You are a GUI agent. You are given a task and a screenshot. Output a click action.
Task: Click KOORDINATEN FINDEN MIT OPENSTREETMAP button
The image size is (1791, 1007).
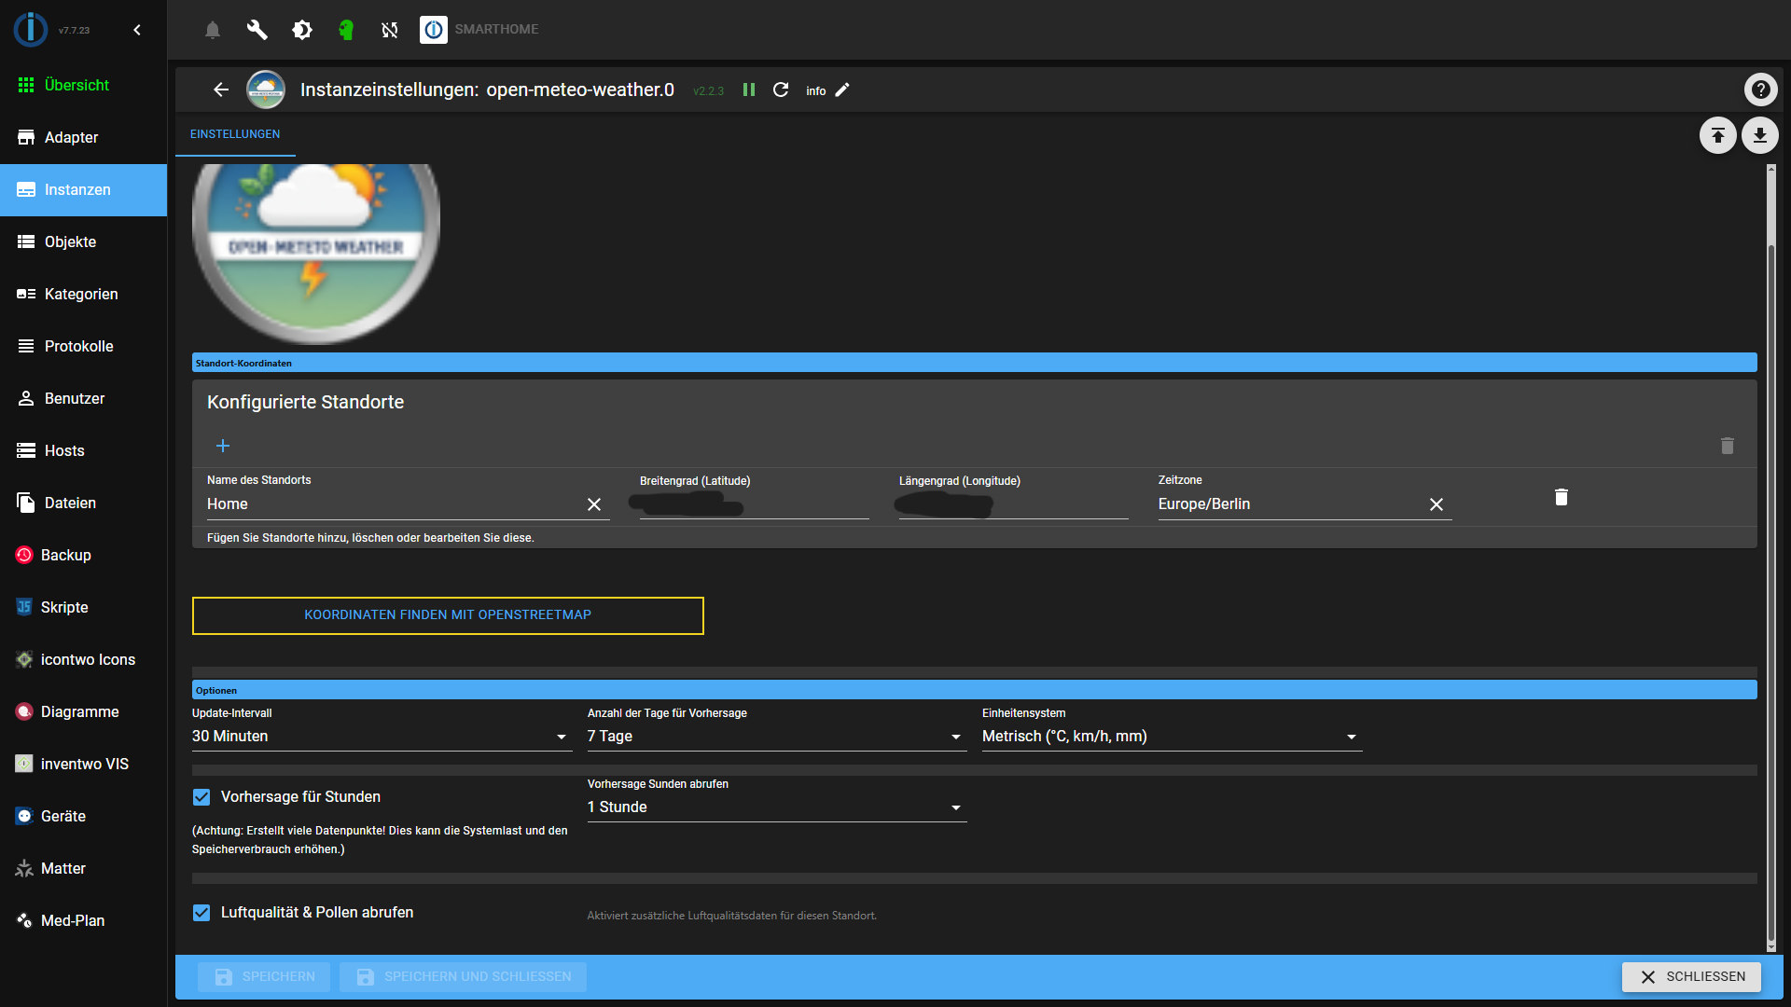447,615
